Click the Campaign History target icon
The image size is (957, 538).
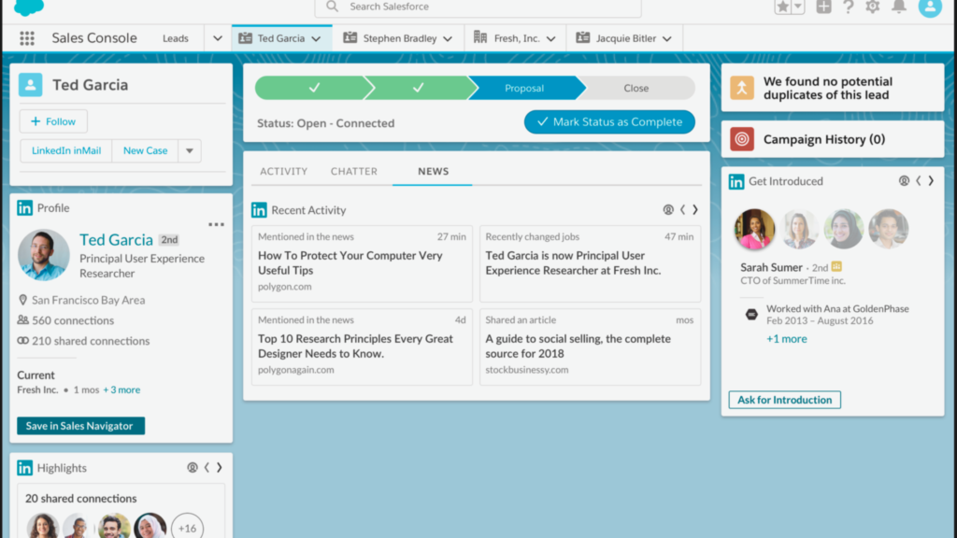(x=742, y=139)
